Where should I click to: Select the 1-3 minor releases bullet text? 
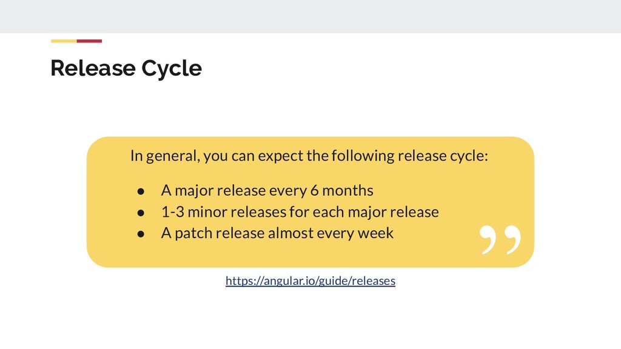tap(300, 211)
